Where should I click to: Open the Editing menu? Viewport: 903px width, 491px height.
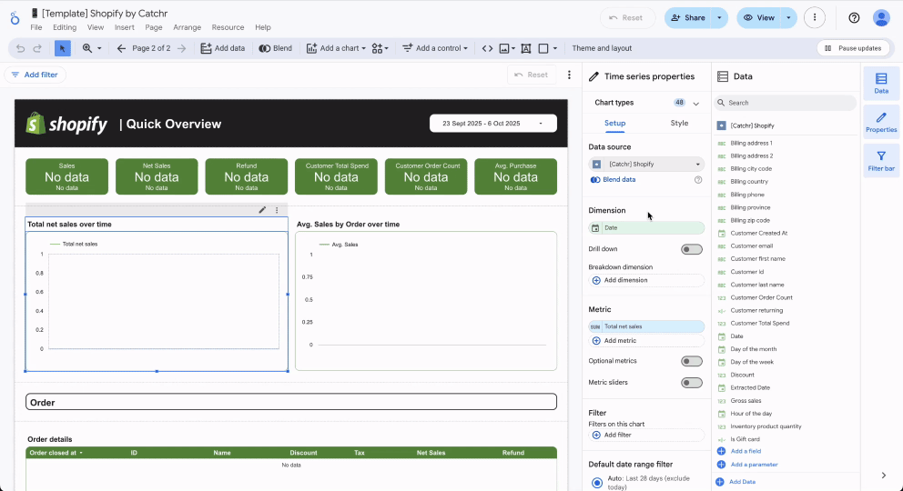65,27
